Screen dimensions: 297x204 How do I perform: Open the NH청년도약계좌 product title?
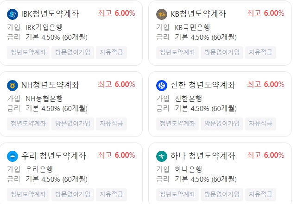click(x=50, y=85)
